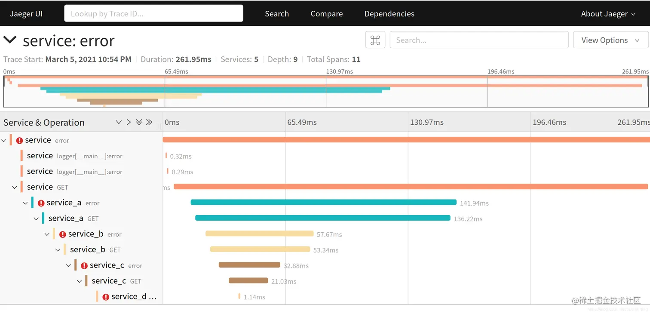Open the keyboard shortcuts help button

(375, 40)
